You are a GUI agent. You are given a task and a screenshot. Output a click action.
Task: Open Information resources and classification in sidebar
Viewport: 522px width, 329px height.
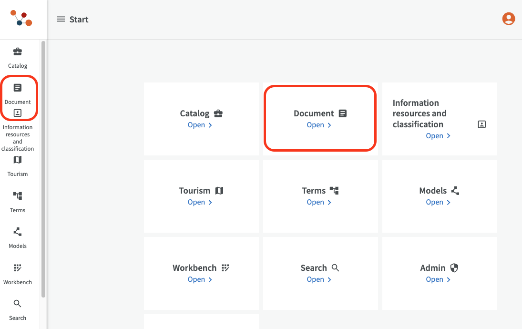[x=18, y=113]
